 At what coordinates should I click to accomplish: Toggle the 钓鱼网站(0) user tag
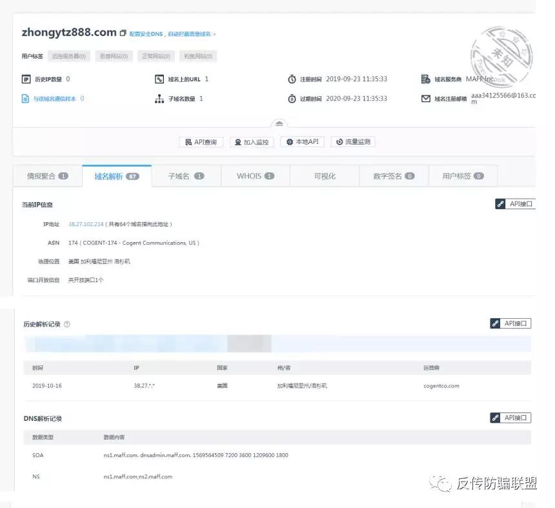pyautogui.click(x=197, y=56)
